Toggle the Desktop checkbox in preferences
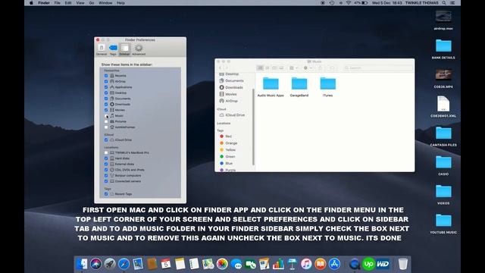The height and width of the screenshot is (273, 485). click(106, 93)
